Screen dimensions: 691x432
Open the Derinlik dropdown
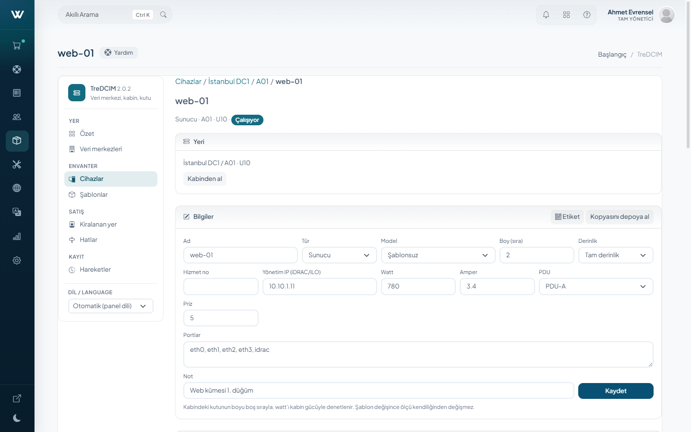[616, 255]
